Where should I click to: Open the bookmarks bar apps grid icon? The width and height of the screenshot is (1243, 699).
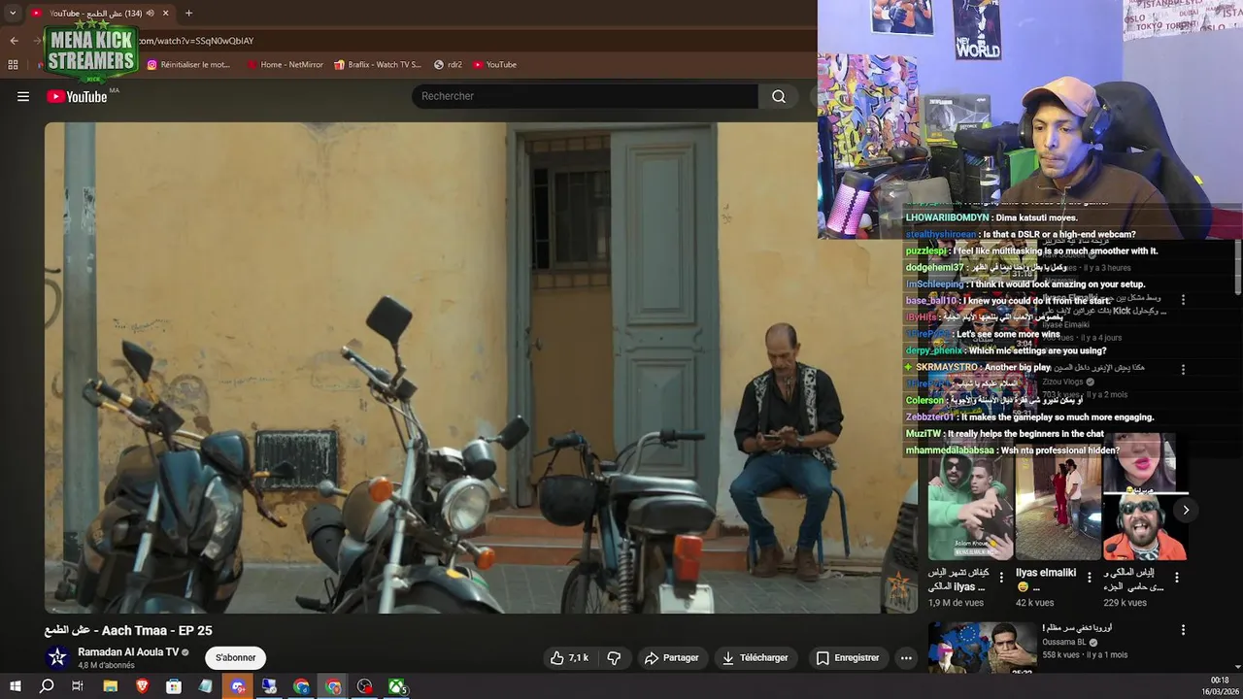tap(13, 65)
